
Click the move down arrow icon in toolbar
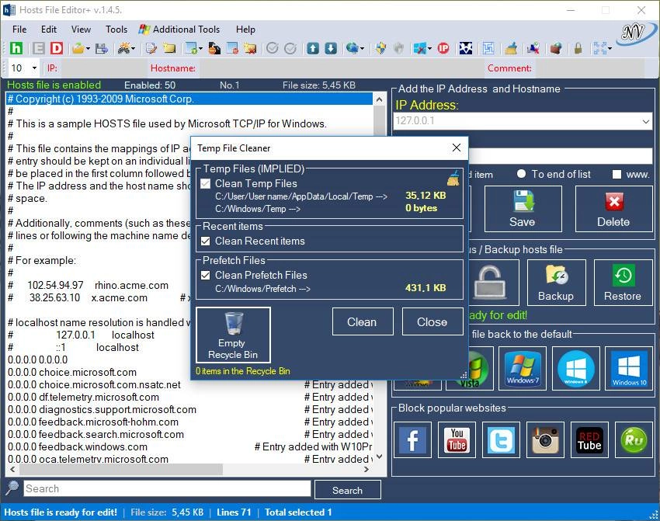pyautogui.click(x=331, y=48)
